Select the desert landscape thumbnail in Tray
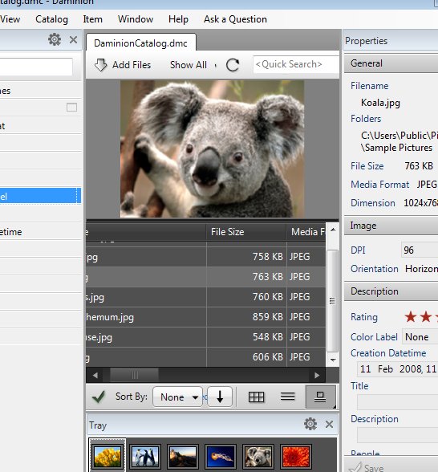This screenshot has width=438, height=472. point(183,456)
